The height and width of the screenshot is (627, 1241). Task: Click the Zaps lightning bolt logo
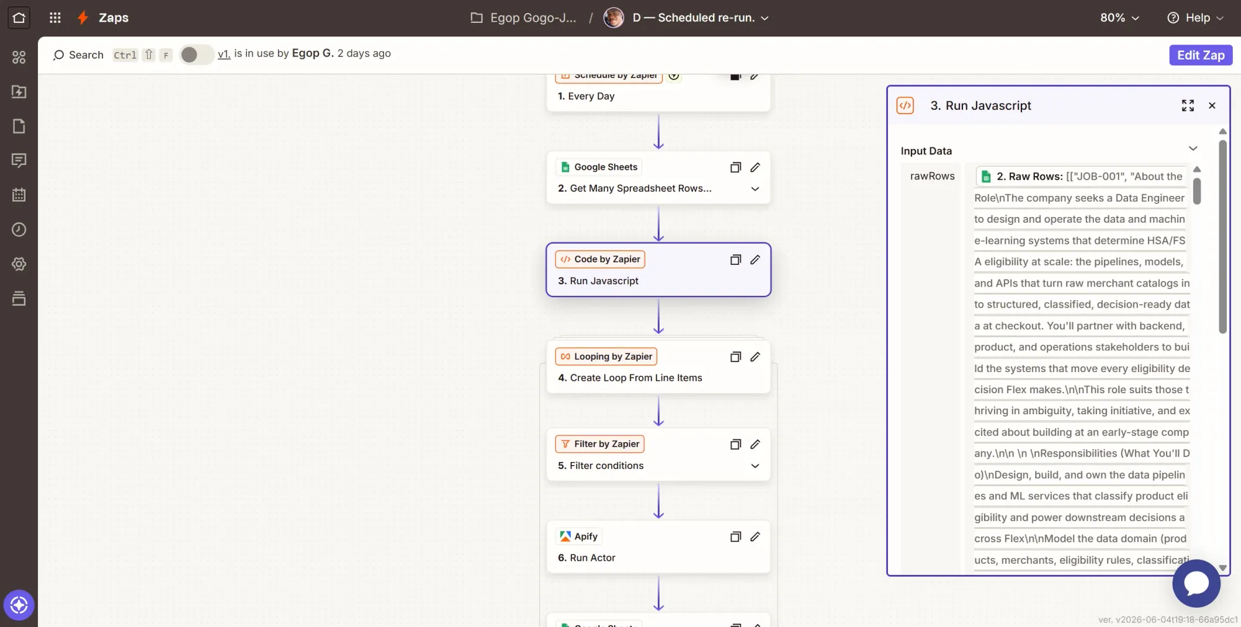tap(83, 18)
